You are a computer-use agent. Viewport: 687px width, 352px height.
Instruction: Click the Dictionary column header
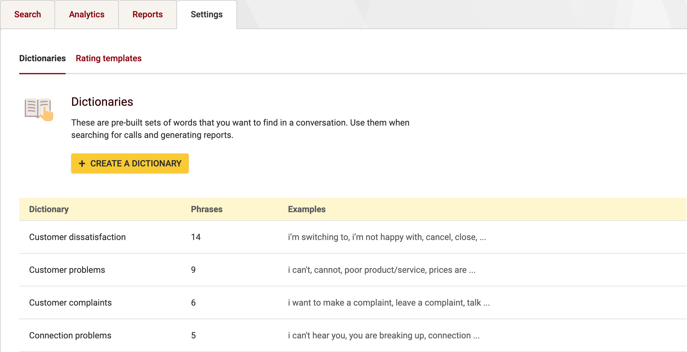click(x=49, y=209)
